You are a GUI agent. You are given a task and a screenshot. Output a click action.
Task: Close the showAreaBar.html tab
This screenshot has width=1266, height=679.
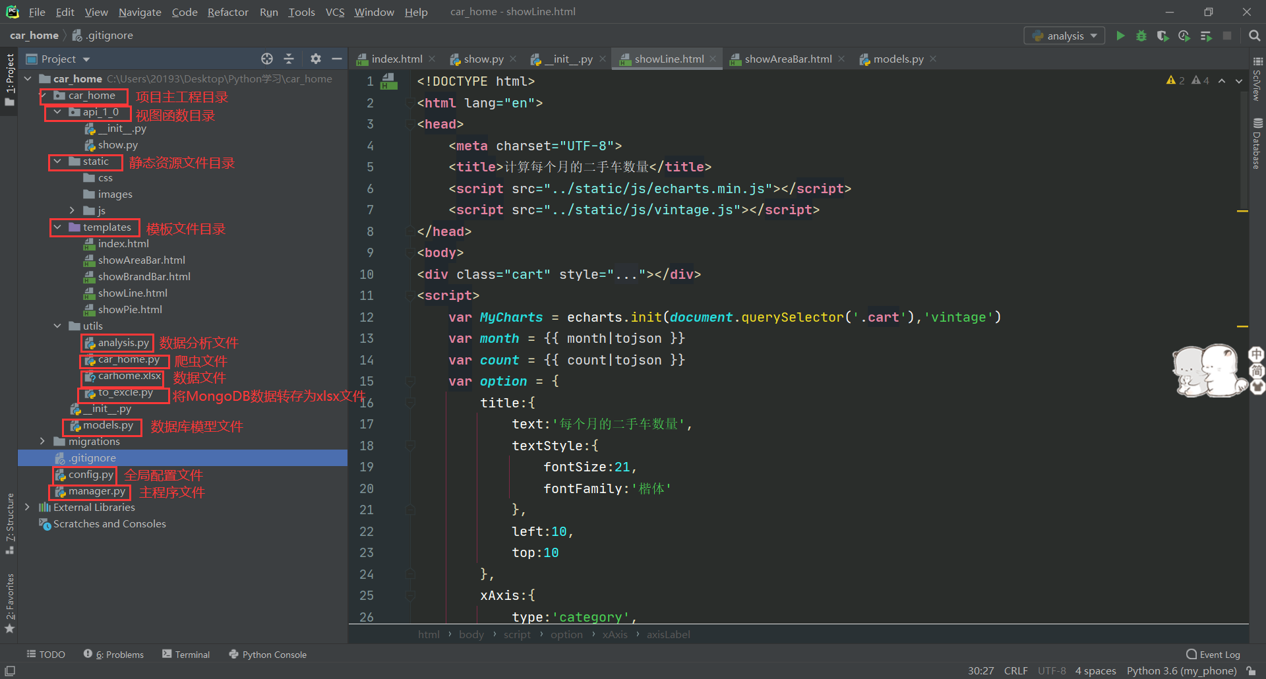pyautogui.click(x=841, y=59)
